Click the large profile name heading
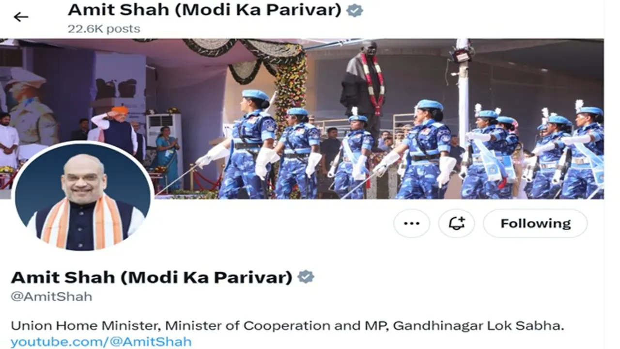620x349 pixels. tap(152, 277)
